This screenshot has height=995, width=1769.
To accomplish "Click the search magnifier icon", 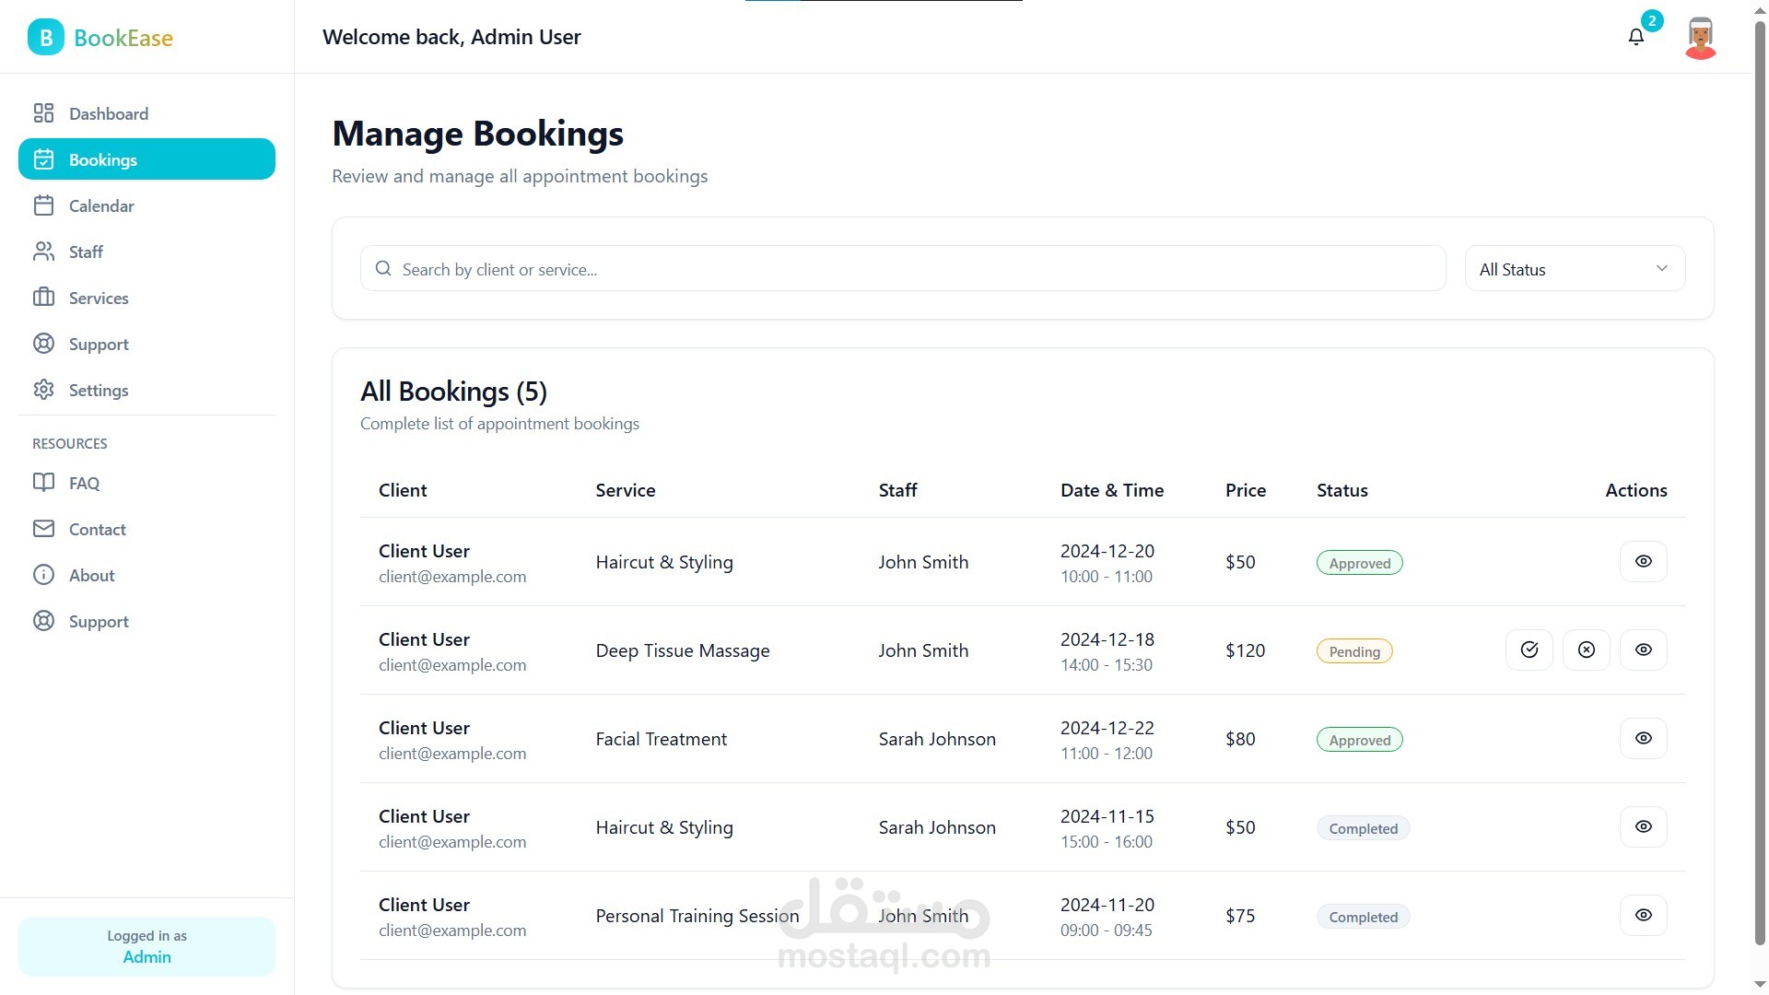I will [383, 268].
